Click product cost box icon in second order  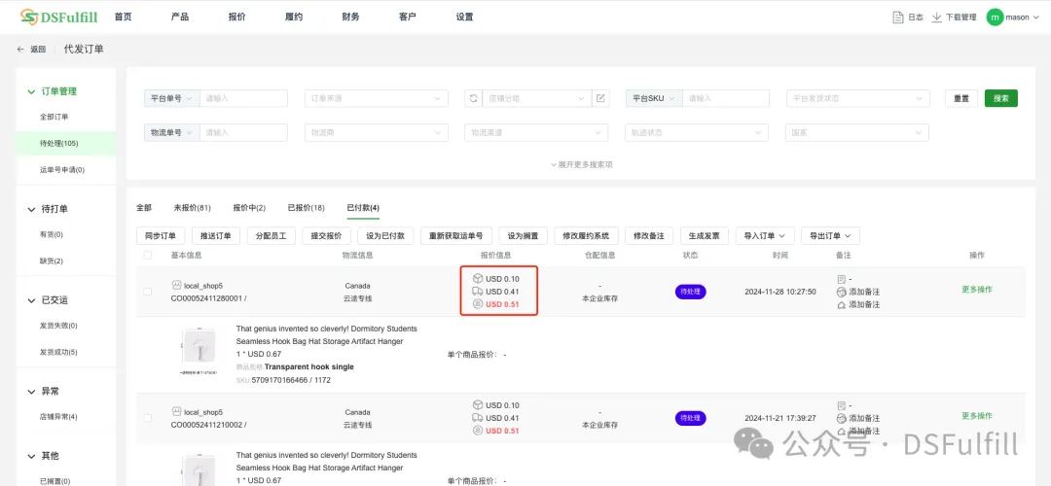(x=477, y=405)
